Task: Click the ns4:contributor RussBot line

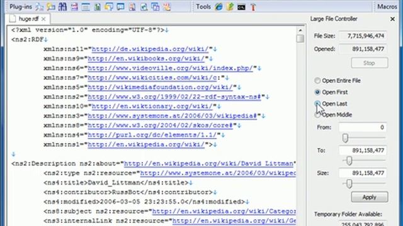Action: [x=130, y=192]
